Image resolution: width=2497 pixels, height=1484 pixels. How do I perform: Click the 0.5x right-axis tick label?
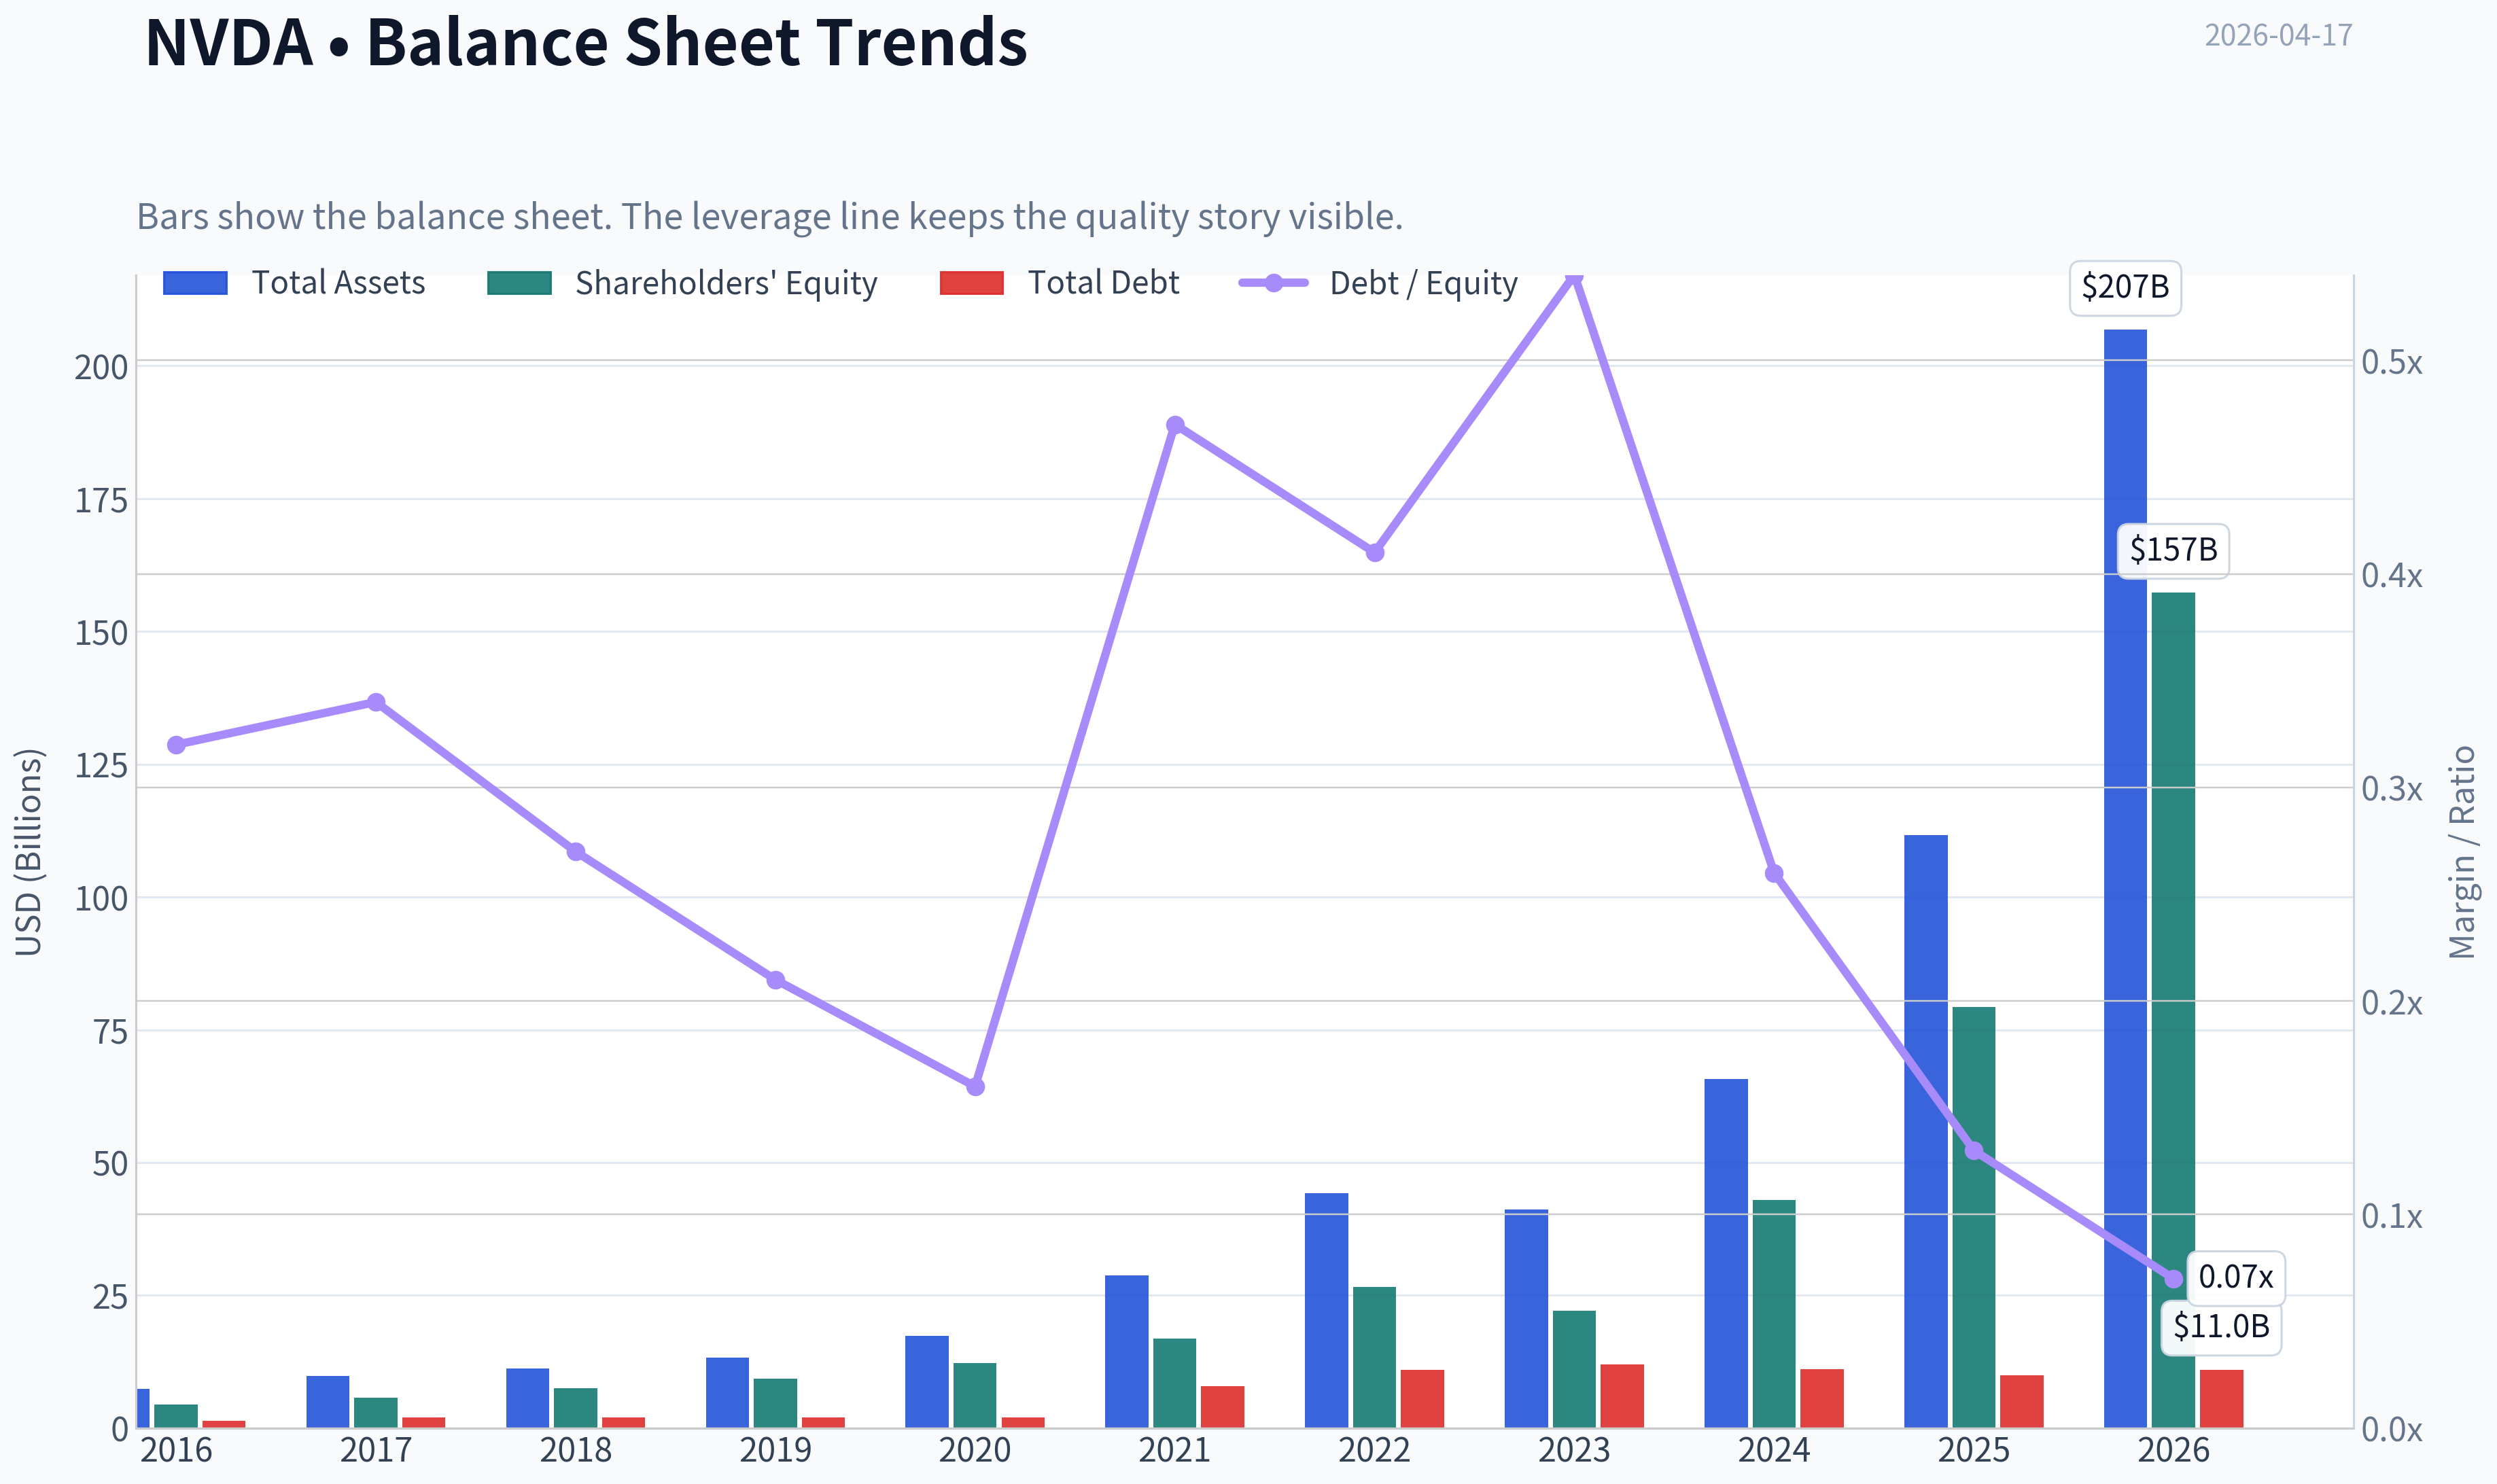click(x=2392, y=362)
